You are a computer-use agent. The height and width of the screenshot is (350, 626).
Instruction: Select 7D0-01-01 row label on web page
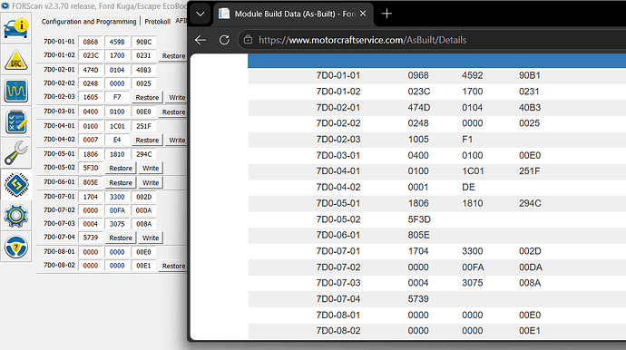tap(338, 75)
